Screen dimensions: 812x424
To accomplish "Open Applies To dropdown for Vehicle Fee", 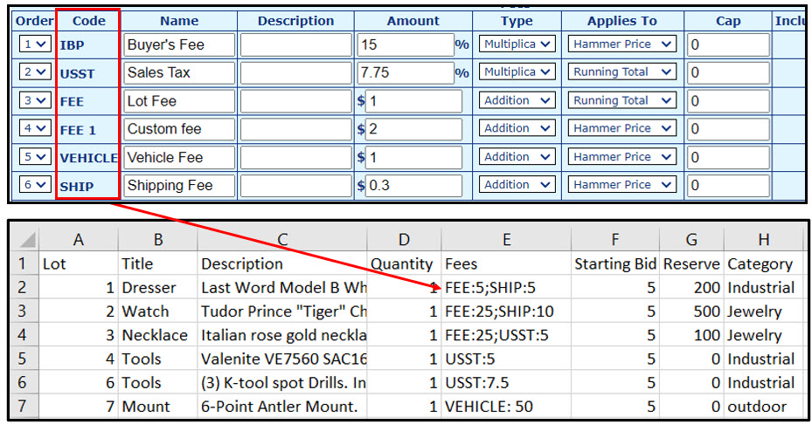I will (622, 157).
